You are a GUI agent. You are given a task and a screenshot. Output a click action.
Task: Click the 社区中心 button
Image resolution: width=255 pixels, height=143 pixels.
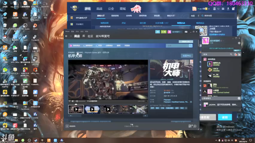187,56
